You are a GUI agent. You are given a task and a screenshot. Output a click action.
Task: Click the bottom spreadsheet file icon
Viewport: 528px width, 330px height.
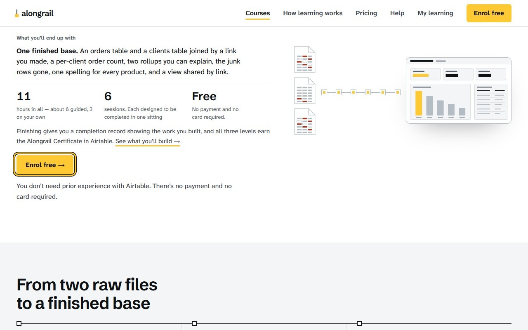click(305, 122)
